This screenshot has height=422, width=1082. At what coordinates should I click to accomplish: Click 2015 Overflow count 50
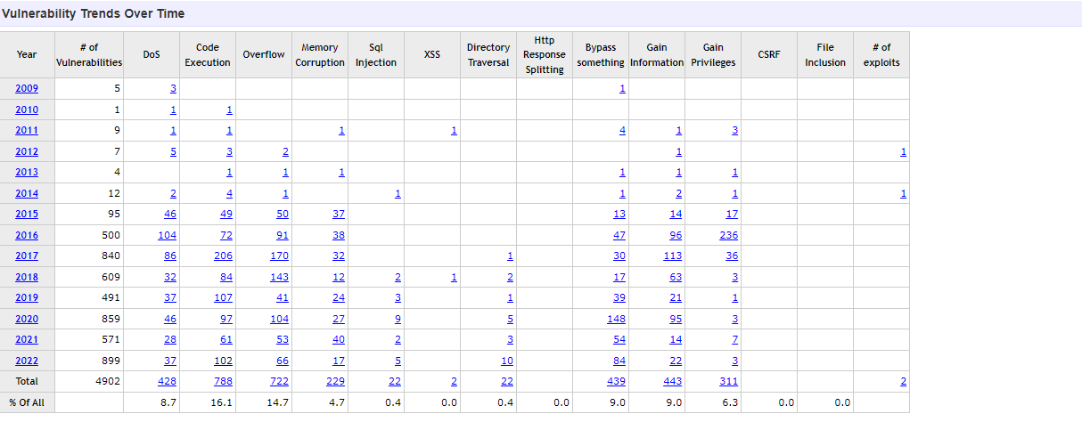pyautogui.click(x=283, y=215)
